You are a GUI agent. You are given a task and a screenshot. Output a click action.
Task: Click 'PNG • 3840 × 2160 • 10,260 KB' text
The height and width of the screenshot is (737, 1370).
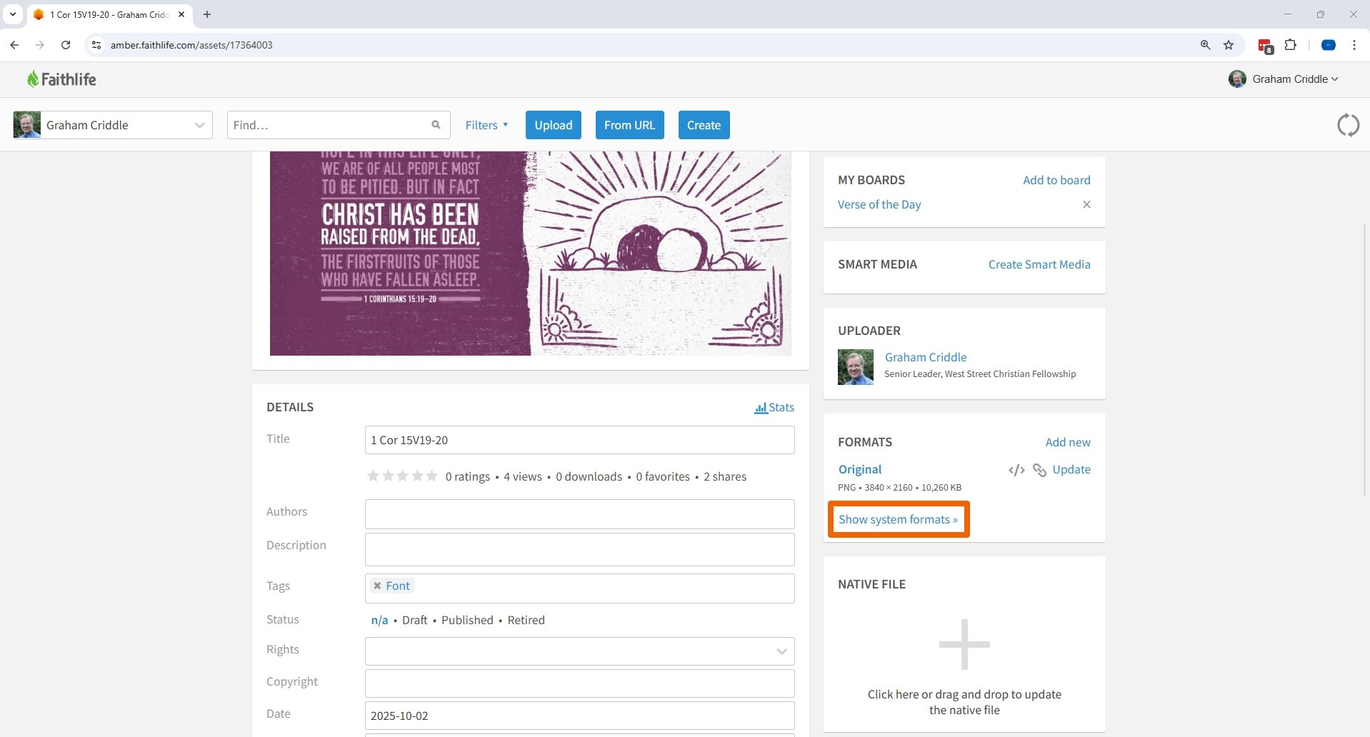[899, 487]
